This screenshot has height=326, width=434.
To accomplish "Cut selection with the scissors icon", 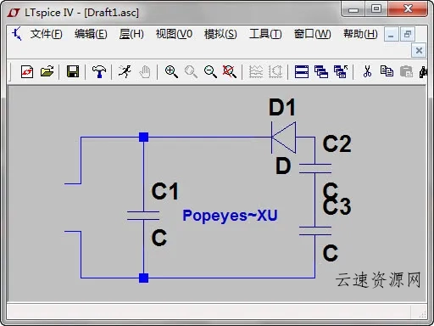I will pyautogui.click(x=367, y=71).
